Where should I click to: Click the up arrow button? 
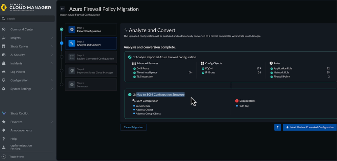[x=278, y=127]
